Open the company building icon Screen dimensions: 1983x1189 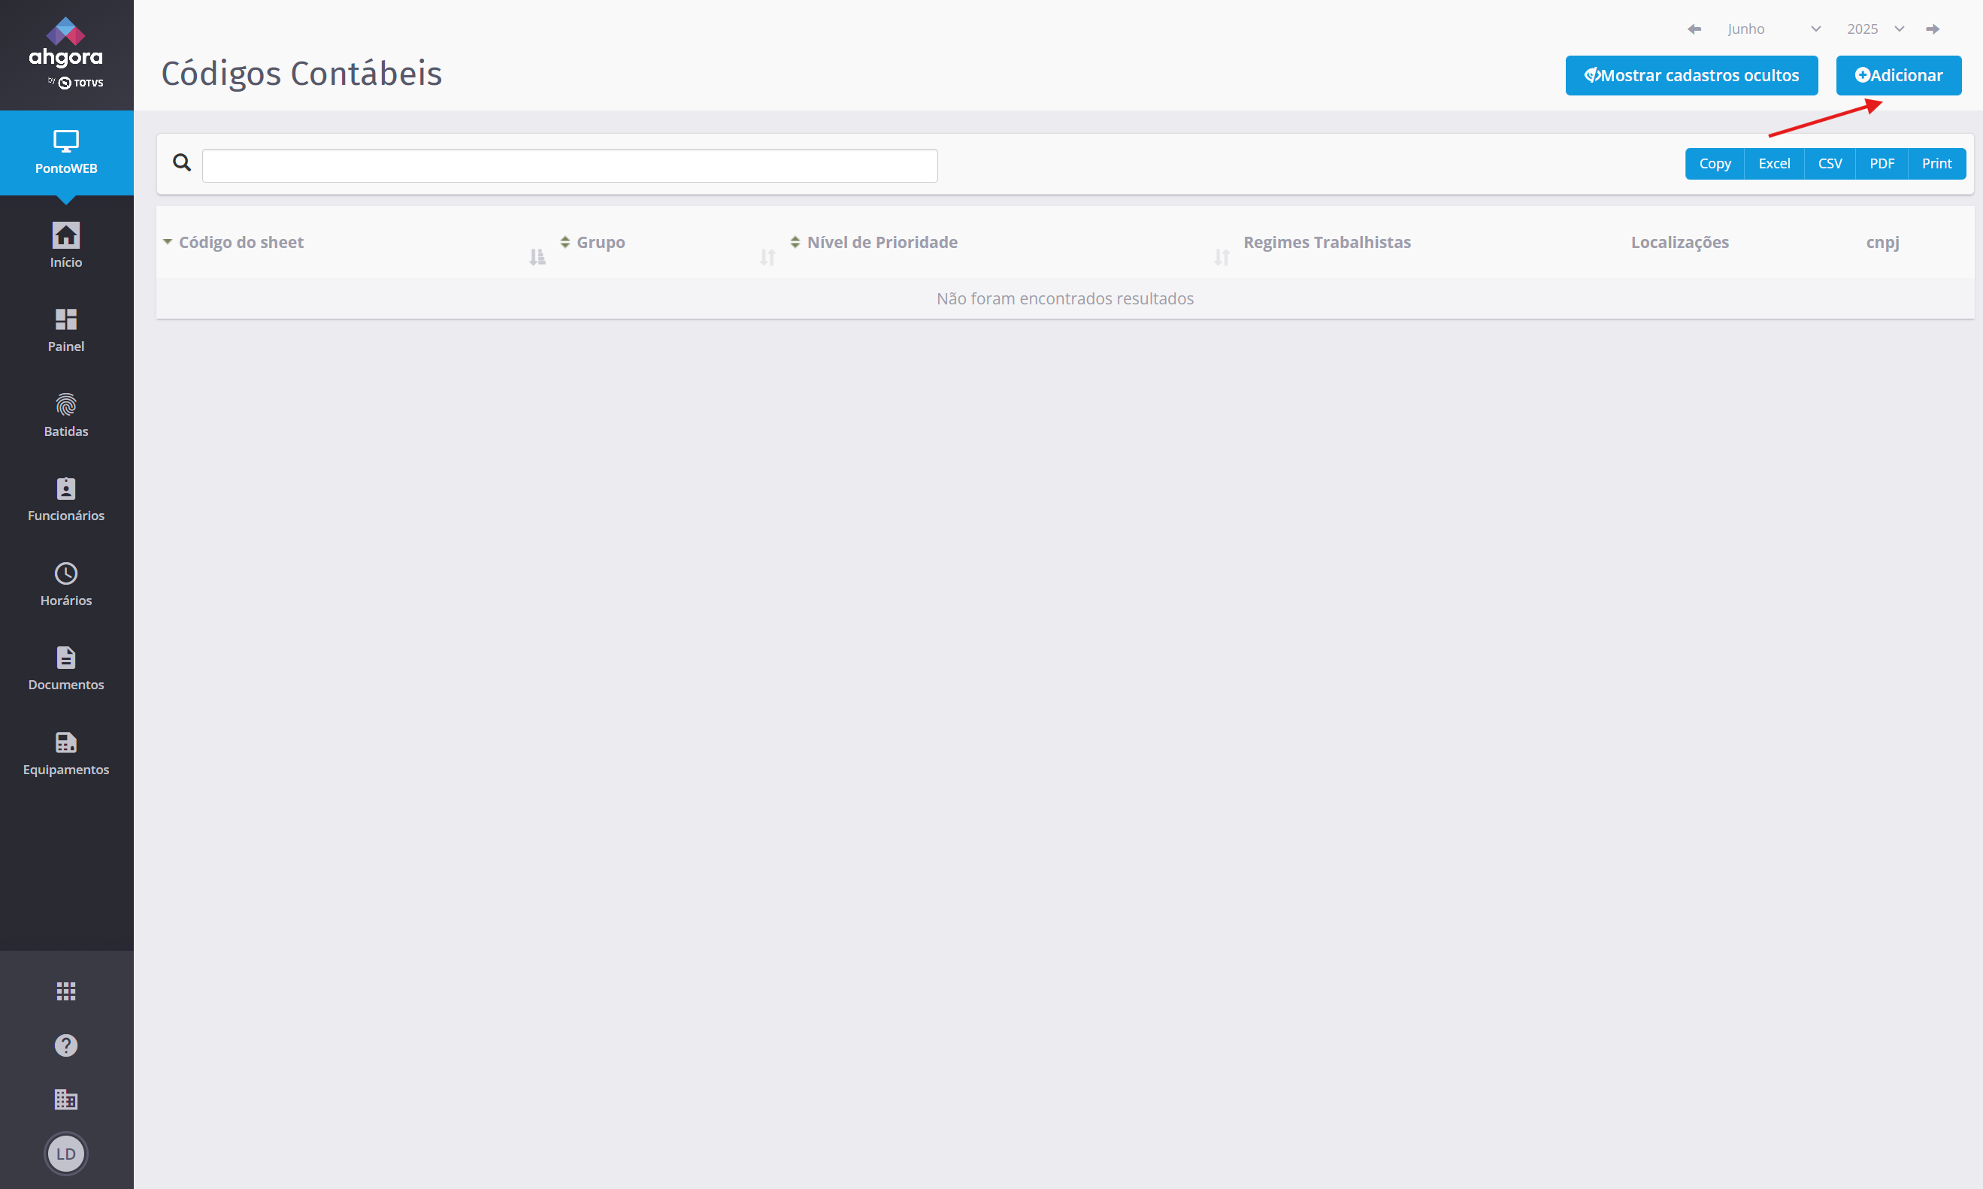[x=65, y=1100]
